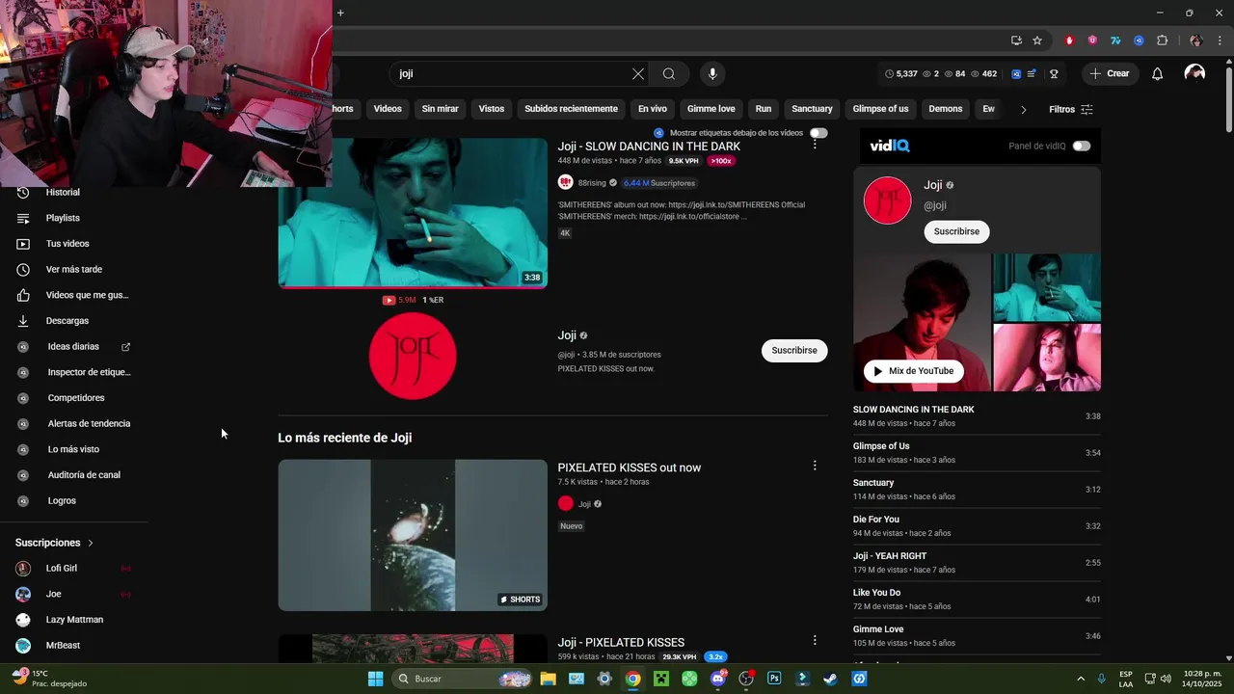Select the Sin mirar filter chip
The width and height of the screenshot is (1234, 694).
click(441, 109)
